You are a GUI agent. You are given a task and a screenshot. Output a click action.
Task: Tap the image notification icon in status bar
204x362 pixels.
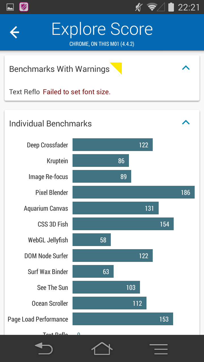(x=10, y=7)
